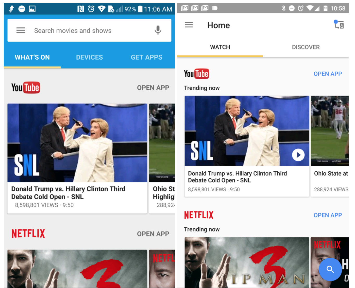Tap YouTube logo in left screen
This screenshot has width=355, height=288.
26,87
